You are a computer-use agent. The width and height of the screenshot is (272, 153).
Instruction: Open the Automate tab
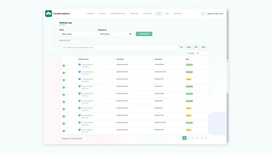point(102,14)
